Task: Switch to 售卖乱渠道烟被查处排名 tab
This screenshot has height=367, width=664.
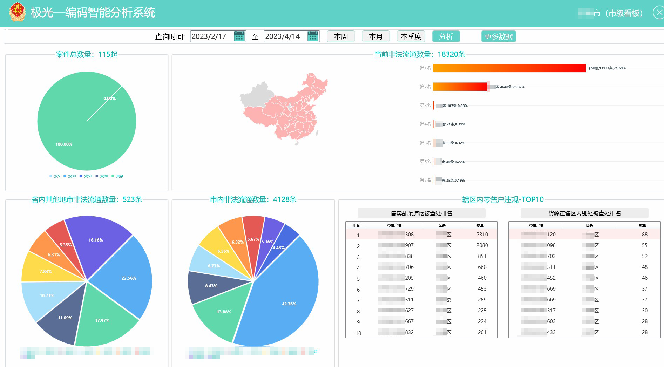Action: point(421,213)
